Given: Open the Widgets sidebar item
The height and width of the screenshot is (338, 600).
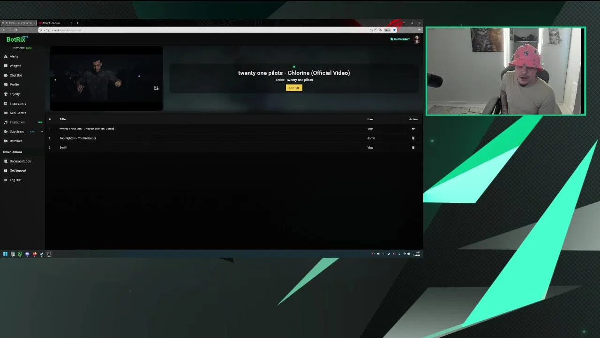Looking at the screenshot, I should [x=15, y=66].
